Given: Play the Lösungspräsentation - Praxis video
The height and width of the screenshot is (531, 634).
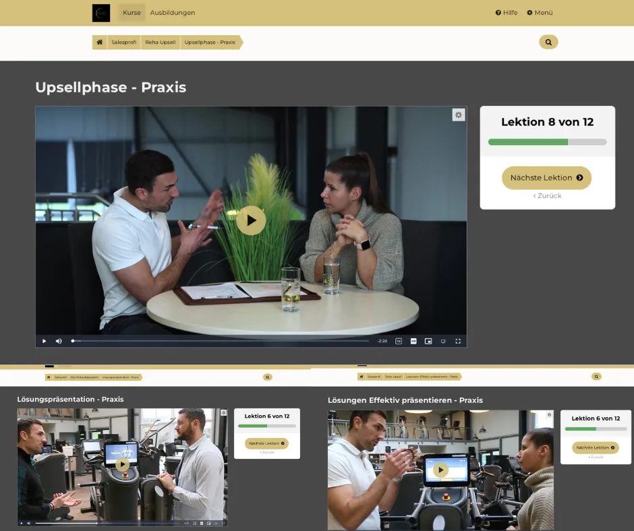Looking at the screenshot, I should (x=122, y=464).
